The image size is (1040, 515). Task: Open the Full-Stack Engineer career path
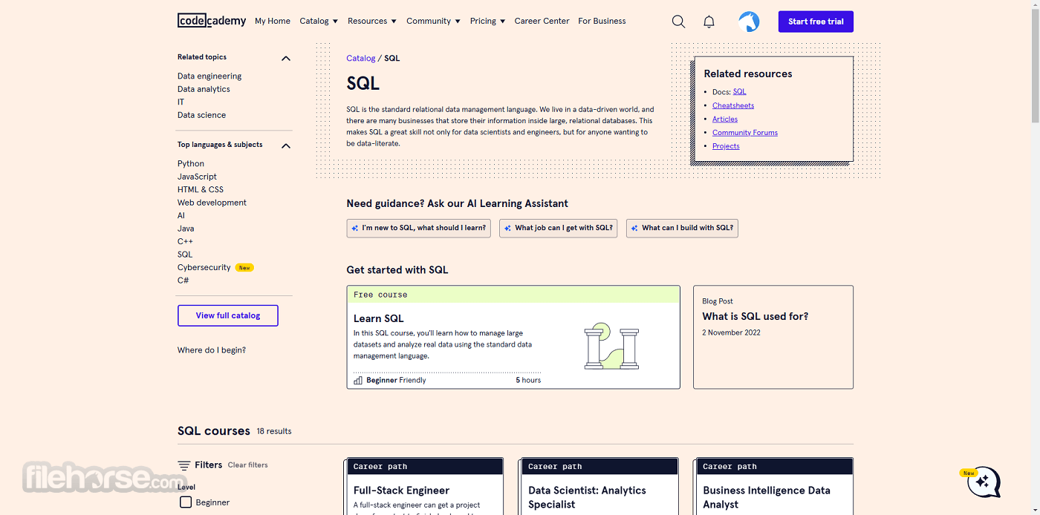click(424, 487)
